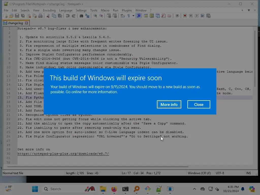Open the Document Map panel icon
Screen dimensions: 260x195
[152, 16]
